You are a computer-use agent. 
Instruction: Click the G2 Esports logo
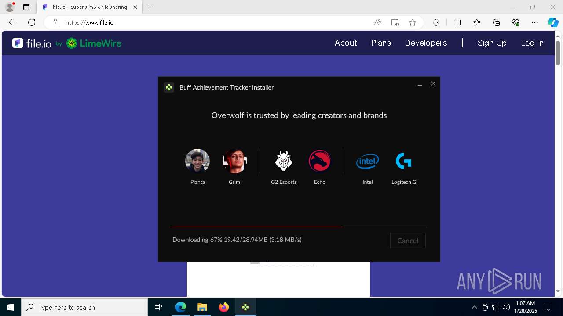(x=284, y=161)
